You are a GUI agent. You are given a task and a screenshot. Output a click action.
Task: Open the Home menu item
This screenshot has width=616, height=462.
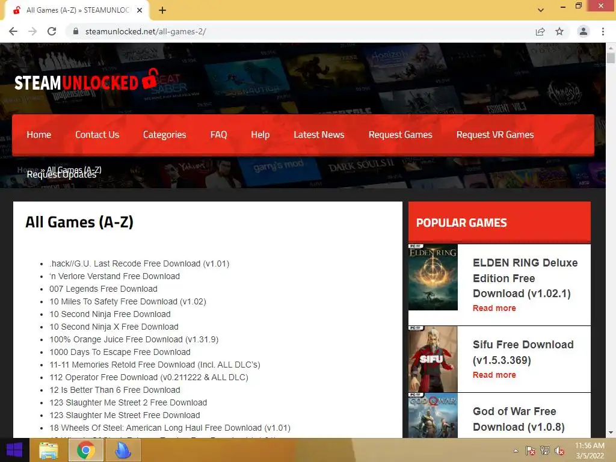tap(39, 135)
